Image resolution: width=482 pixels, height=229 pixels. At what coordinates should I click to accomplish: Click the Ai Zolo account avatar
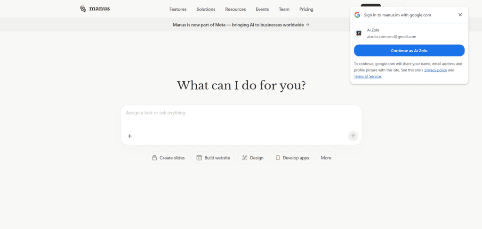pyautogui.click(x=359, y=33)
